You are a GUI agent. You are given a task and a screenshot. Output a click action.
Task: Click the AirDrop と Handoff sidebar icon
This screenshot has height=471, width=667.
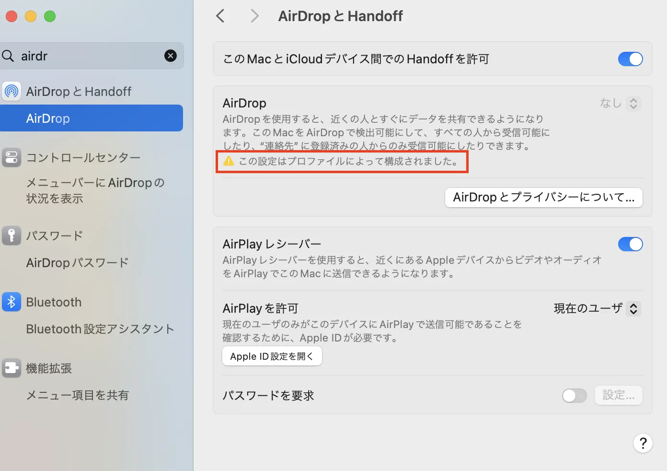[11, 91]
